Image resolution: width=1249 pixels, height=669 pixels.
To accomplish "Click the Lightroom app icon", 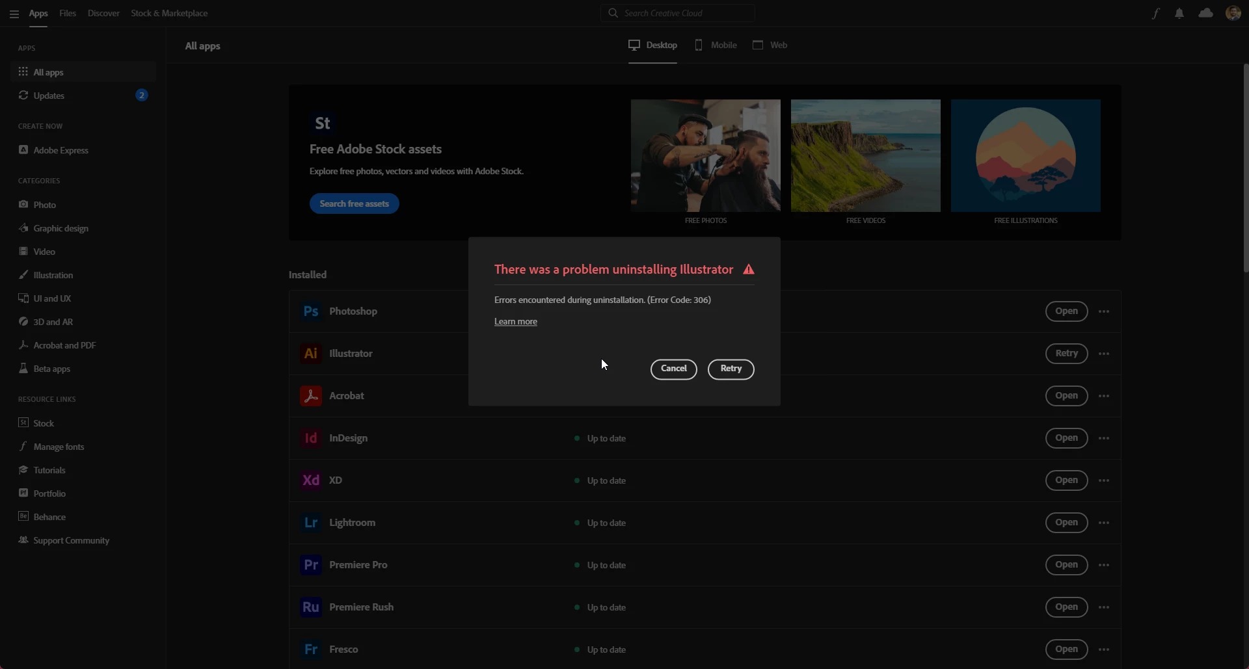I will point(311,523).
